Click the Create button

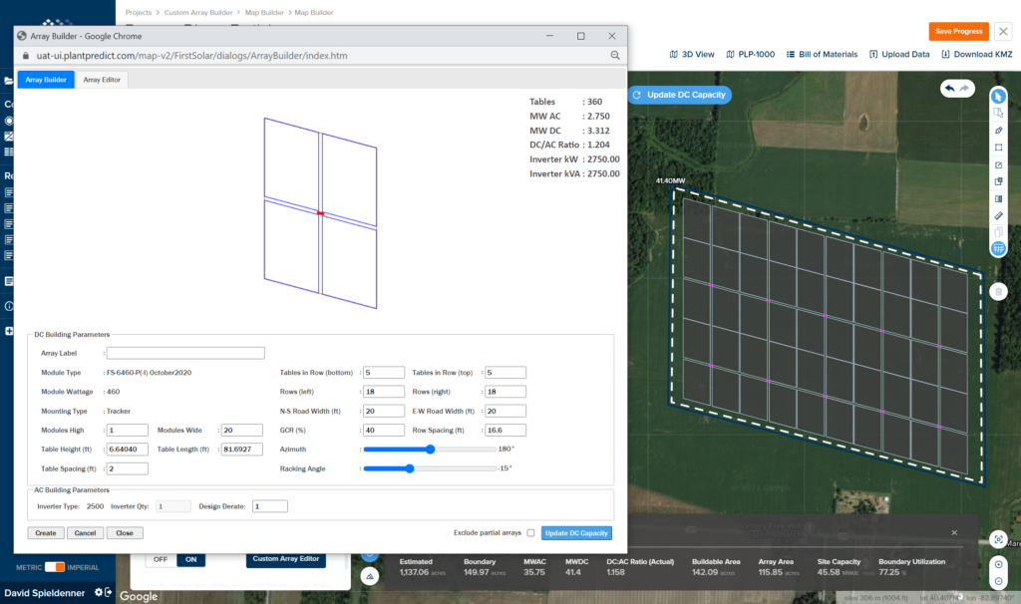[46, 533]
